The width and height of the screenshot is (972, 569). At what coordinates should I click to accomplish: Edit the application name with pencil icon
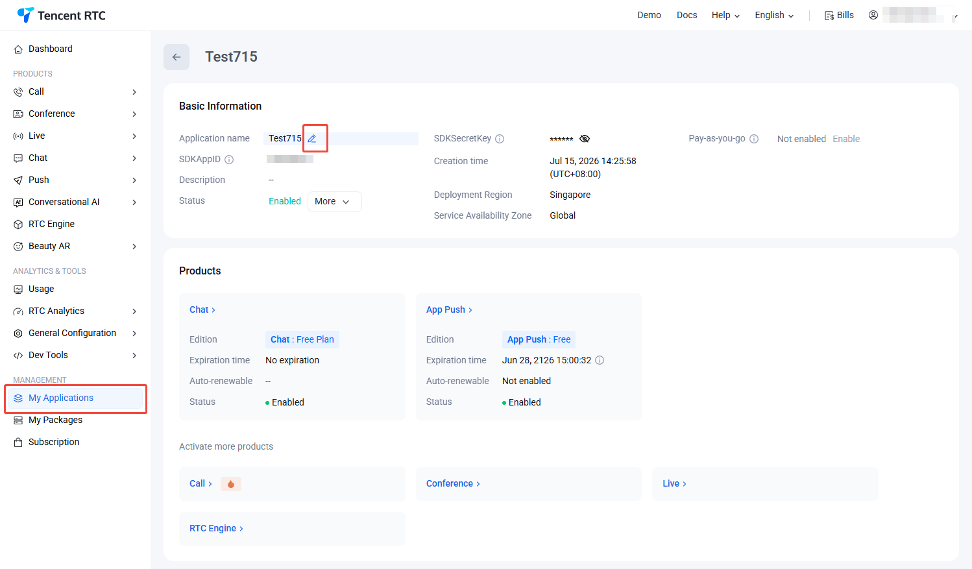[312, 138]
